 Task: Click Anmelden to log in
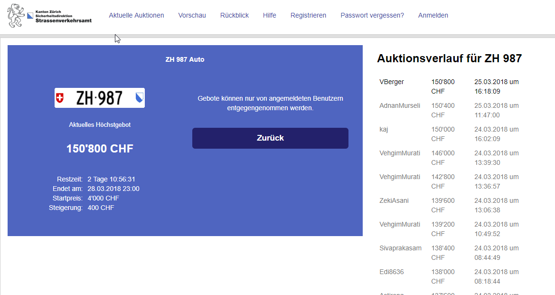(433, 15)
